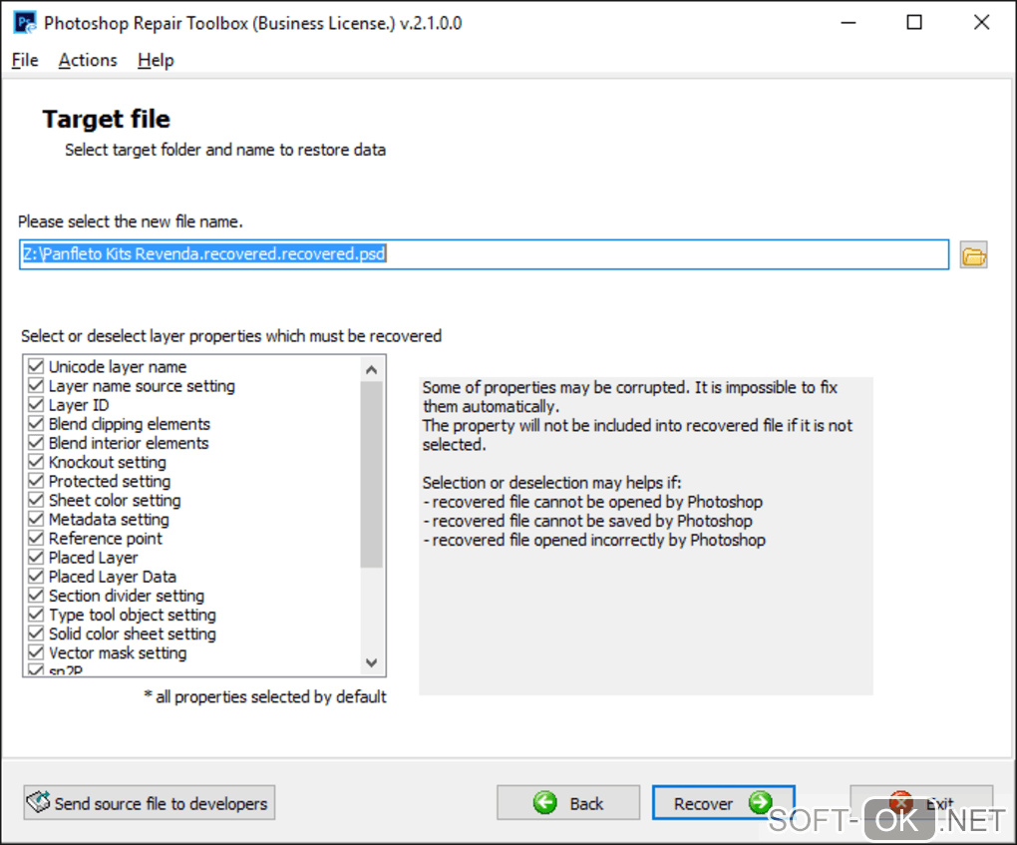
Task: Disable Section divider setting
Action: pyautogui.click(x=36, y=596)
